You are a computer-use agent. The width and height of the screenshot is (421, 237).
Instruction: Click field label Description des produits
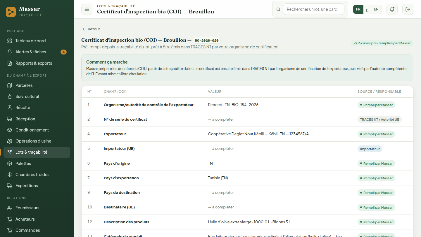point(127,222)
